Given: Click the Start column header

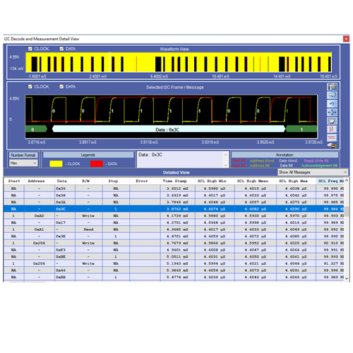Looking at the screenshot, I should point(14,181).
